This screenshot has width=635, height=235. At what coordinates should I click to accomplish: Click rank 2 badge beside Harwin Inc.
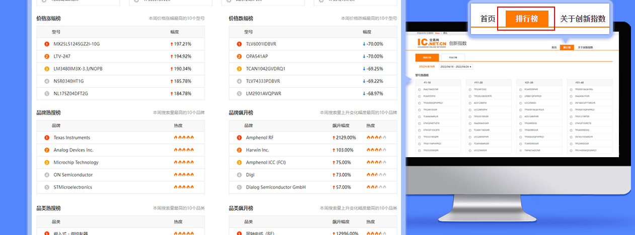tap(239, 150)
